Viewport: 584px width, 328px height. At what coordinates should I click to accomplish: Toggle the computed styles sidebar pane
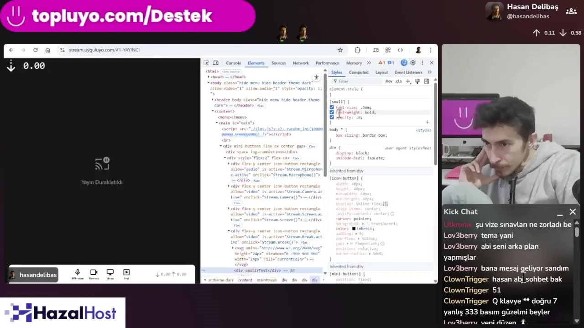426,81
